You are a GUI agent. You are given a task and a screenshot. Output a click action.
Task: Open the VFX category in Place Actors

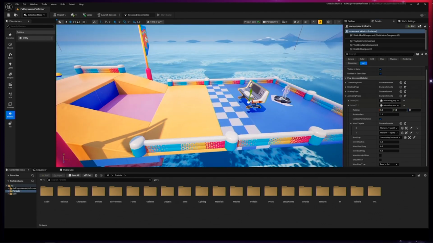10,95
